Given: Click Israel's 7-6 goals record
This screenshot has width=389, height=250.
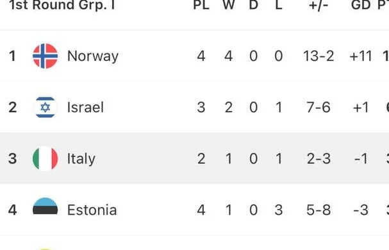Looking at the screenshot, I should (x=319, y=107).
